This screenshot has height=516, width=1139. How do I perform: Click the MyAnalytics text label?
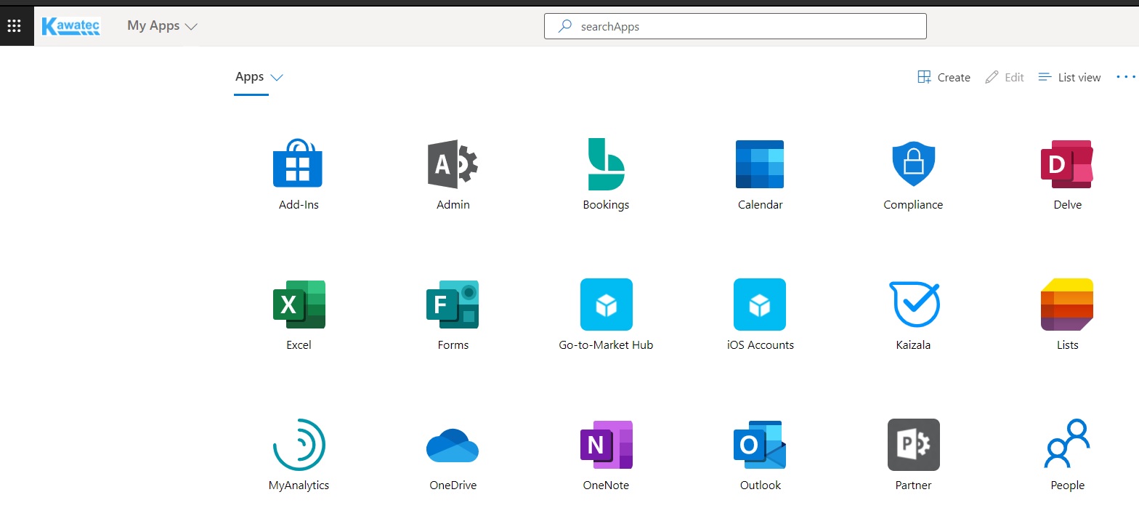point(299,485)
